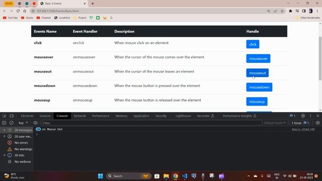This screenshot has width=322, height=181.
Task: Create live expression with the eye icon
Action: 35,123
